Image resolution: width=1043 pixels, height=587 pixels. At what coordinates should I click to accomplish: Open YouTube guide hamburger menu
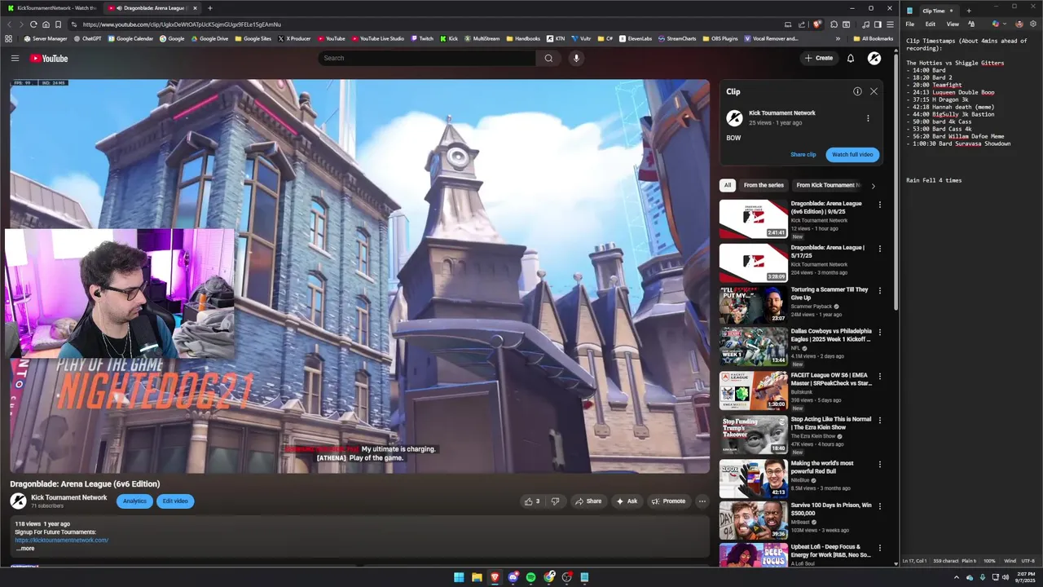pyautogui.click(x=15, y=58)
